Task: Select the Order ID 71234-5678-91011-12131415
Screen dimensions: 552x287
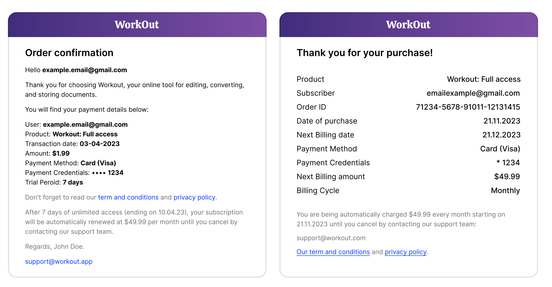Action: (468, 107)
